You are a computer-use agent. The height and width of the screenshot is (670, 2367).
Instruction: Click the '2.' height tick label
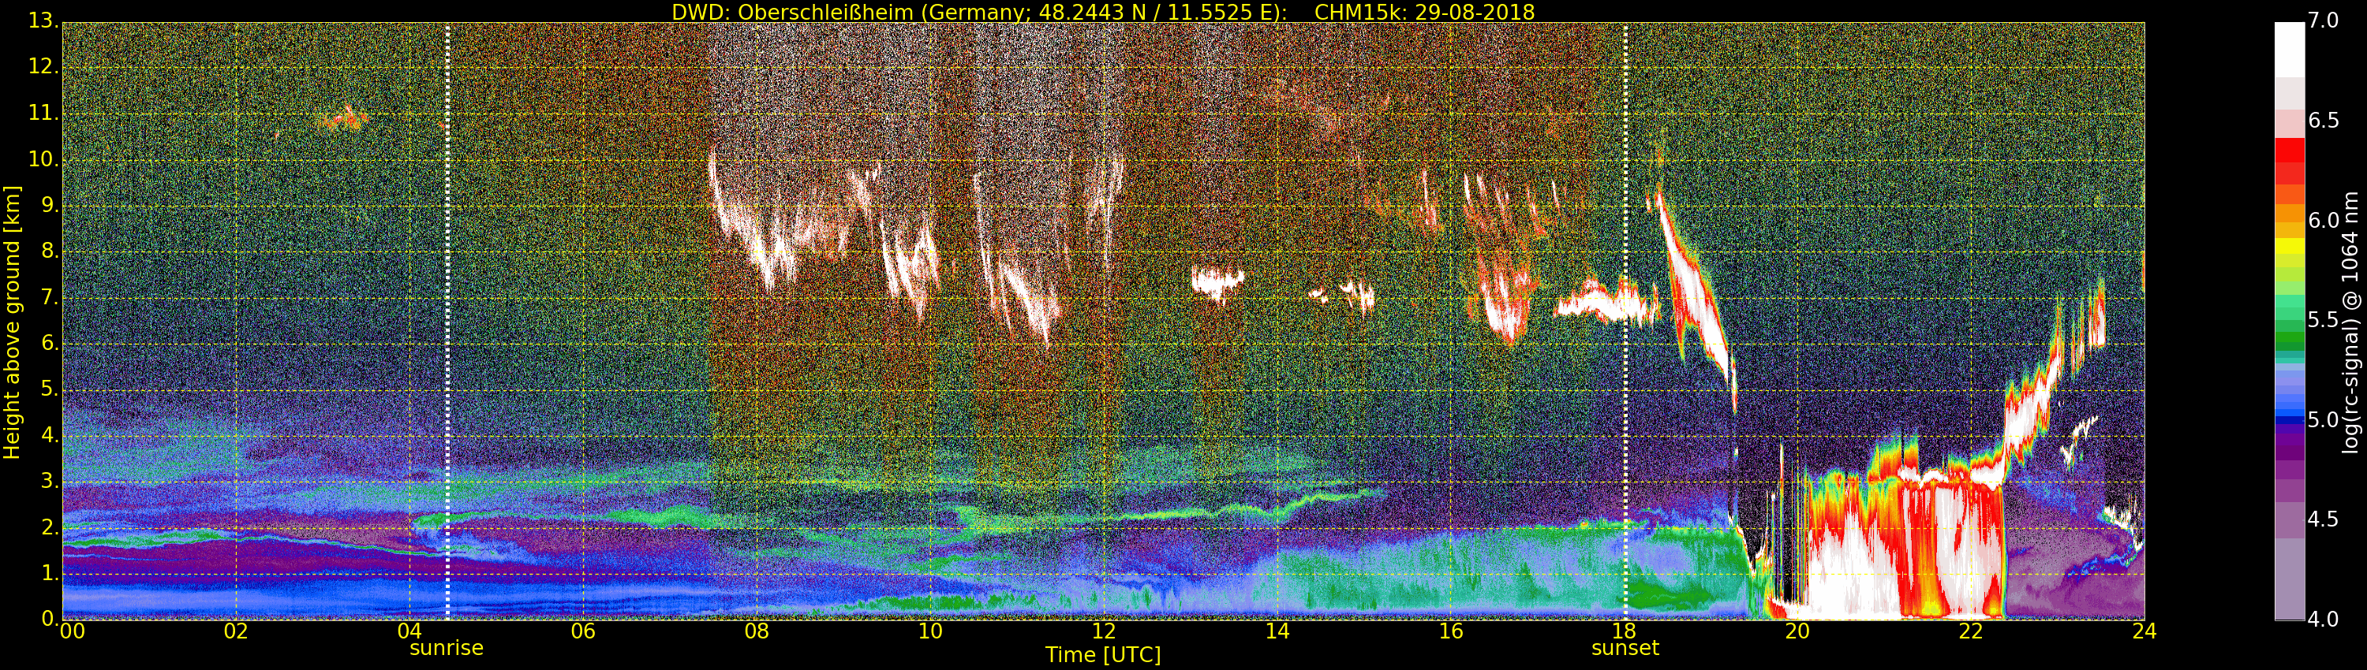(50, 527)
